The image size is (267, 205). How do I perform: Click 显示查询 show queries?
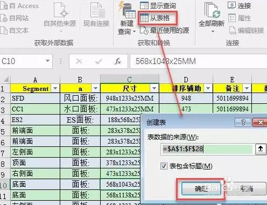158,5
